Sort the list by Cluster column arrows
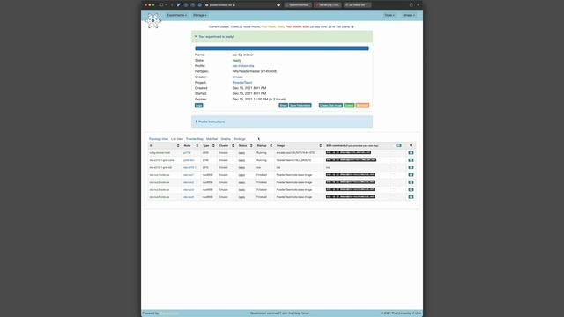This screenshot has height=317, width=564. [x=233, y=145]
